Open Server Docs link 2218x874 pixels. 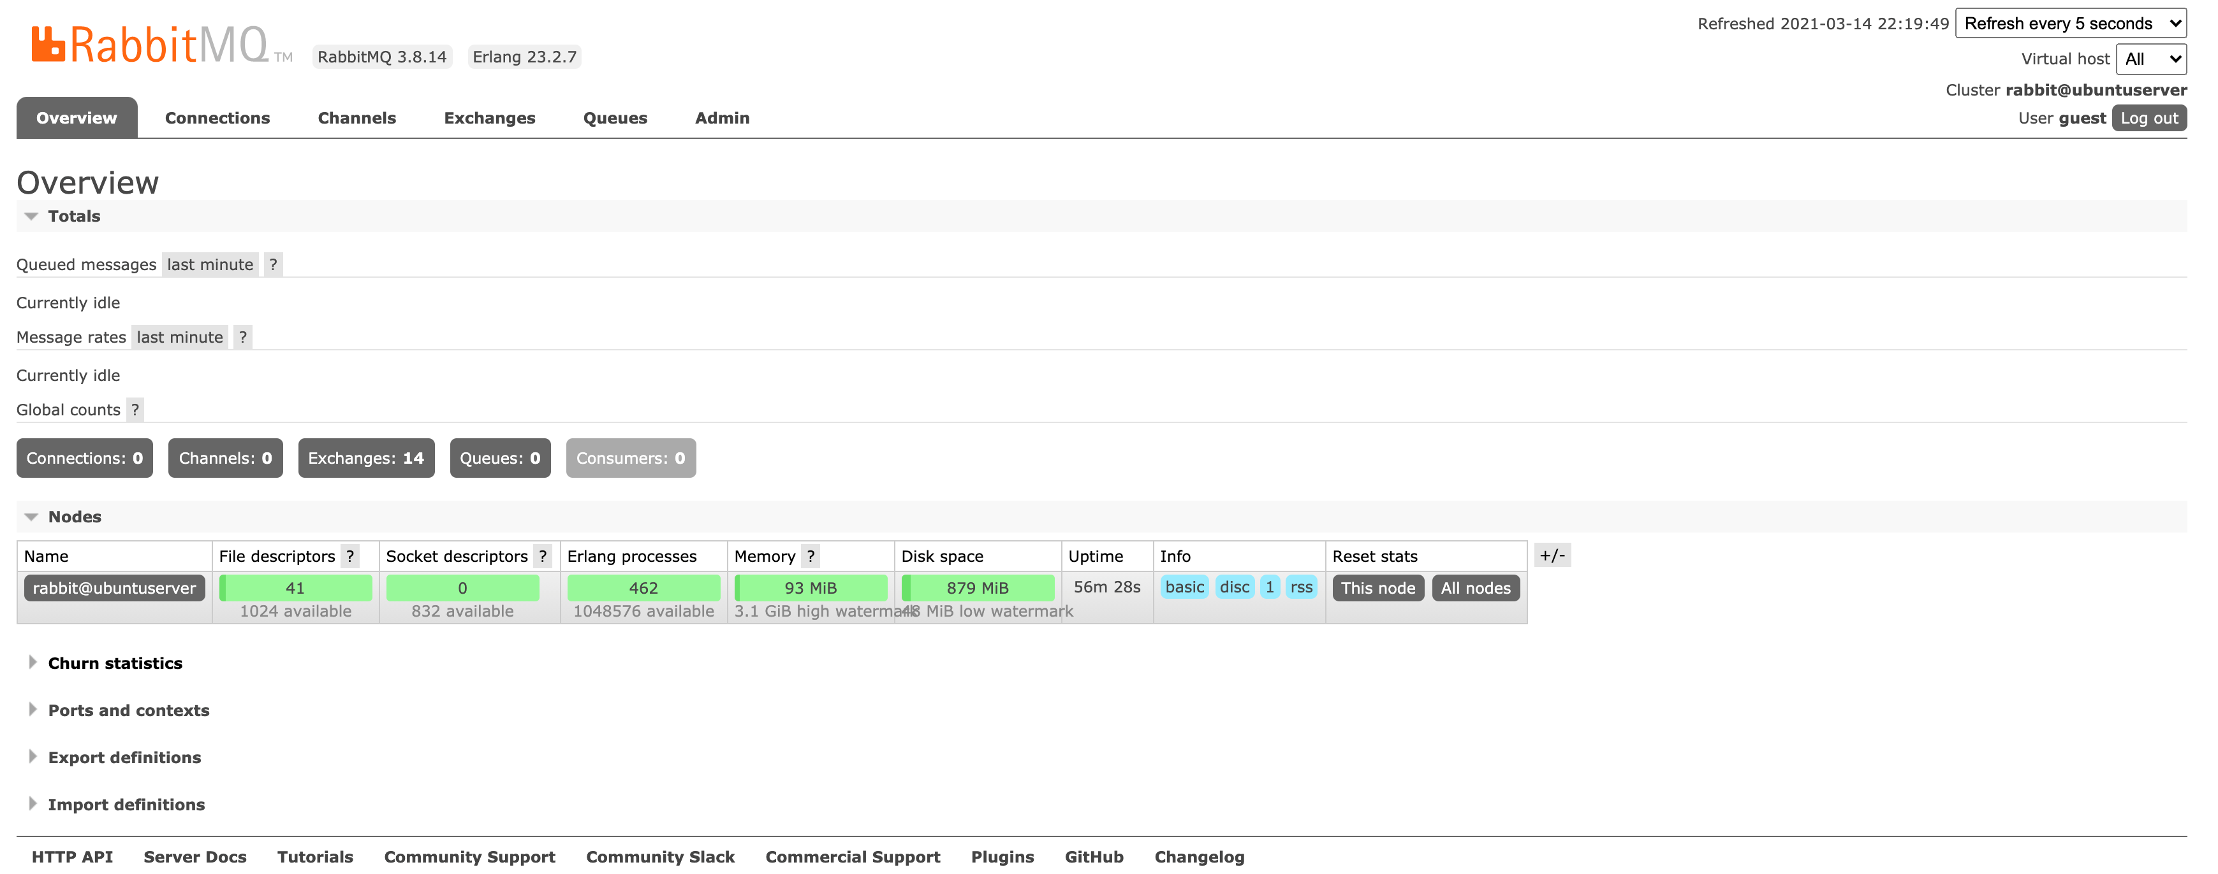tap(195, 857)
